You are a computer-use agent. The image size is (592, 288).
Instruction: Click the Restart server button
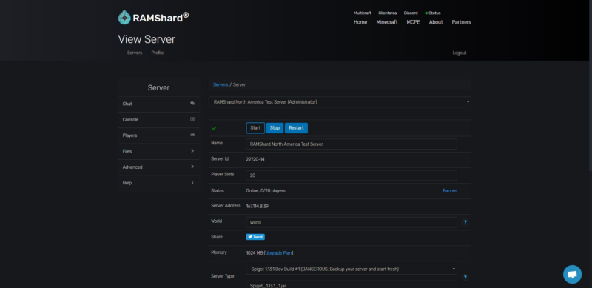[297, 128]
